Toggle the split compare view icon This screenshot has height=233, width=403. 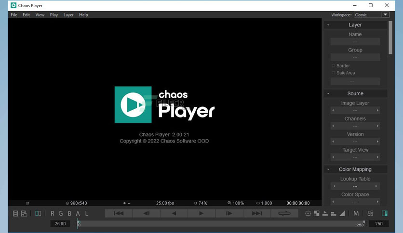pos(38,213)
